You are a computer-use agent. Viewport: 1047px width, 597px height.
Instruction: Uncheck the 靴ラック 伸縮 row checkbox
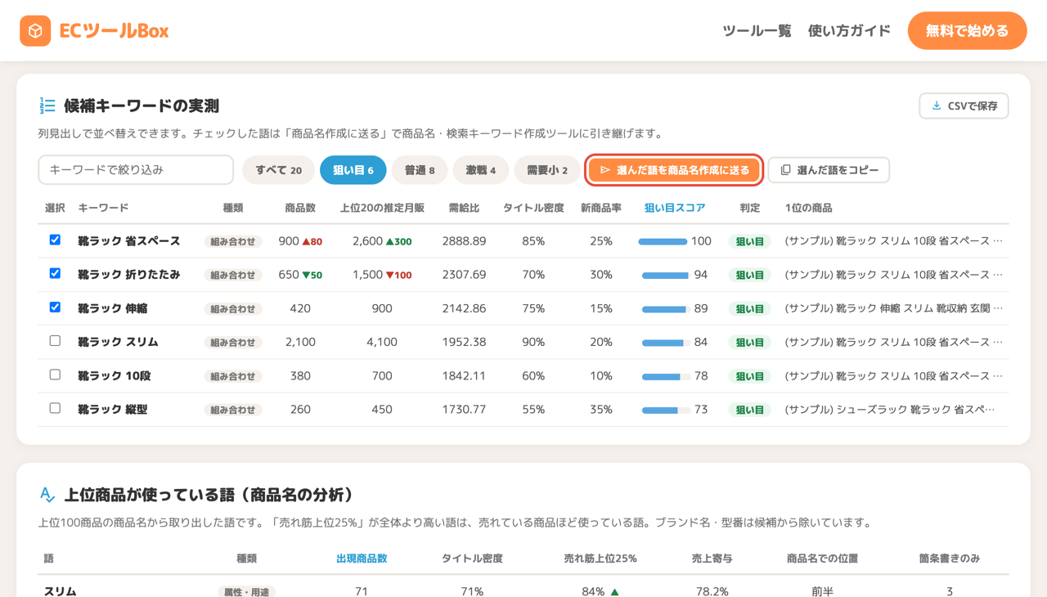coord(55,307)
